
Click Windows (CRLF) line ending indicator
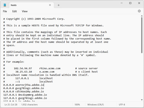pyautogui.click(x=96, y=105)
